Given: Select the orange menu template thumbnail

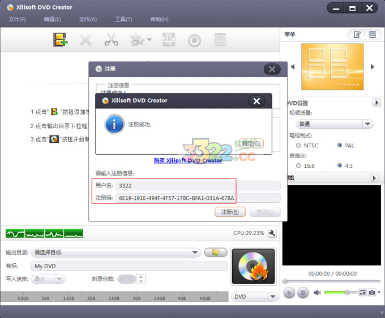Looking at the screenshot, I should [332, 67].
